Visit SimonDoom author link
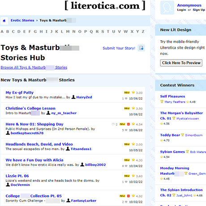This screenshot has width=206, height=206. click(x=194, y=135)
